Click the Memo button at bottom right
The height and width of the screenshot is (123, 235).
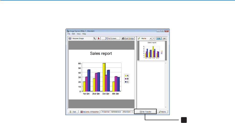point(162,112)
